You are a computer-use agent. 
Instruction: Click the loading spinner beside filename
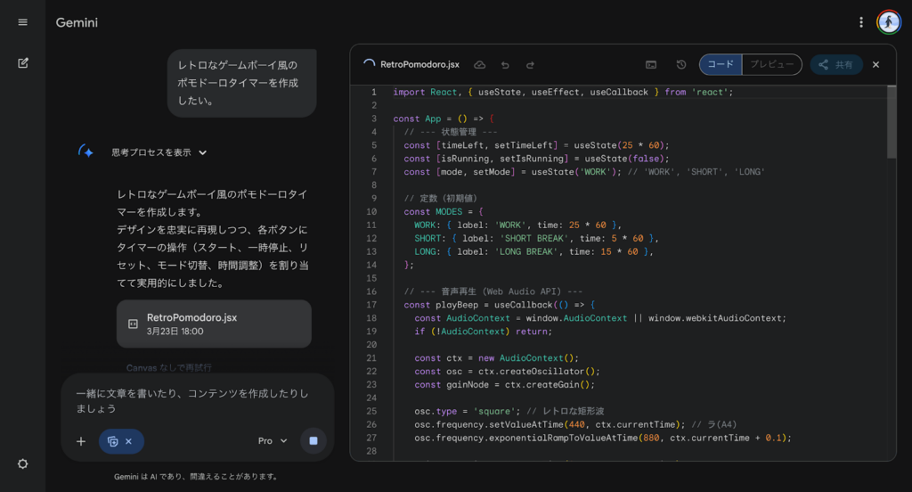coord(369,64)
